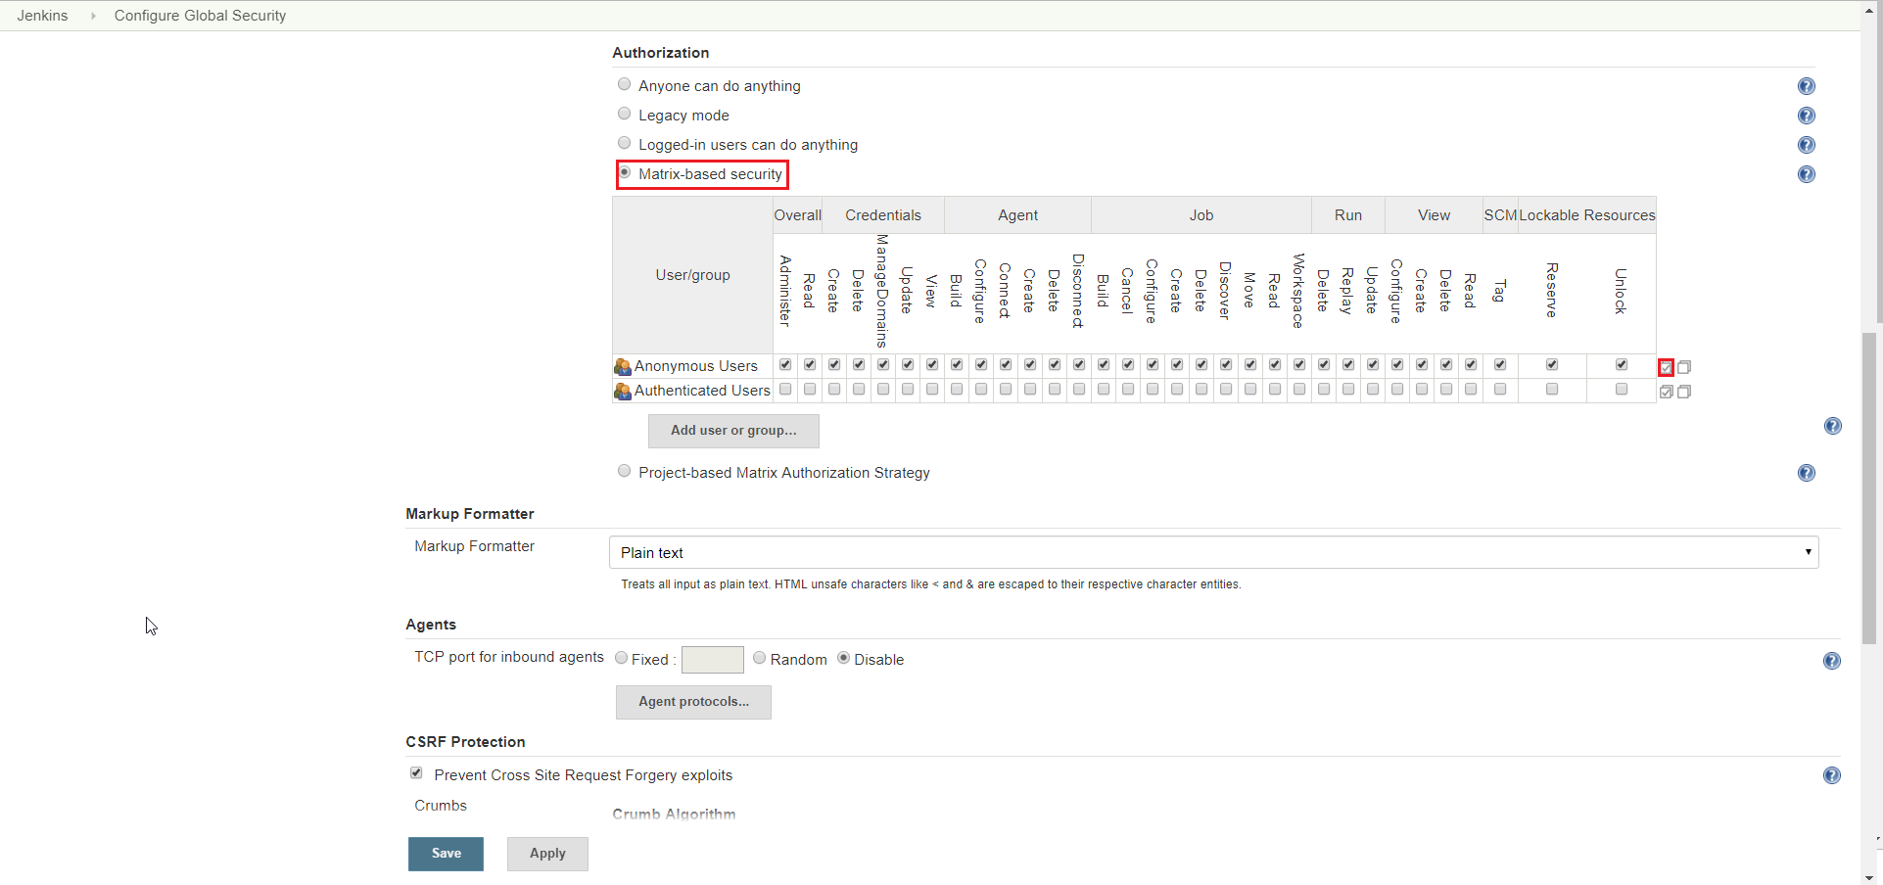Click scrollbar down arrow at bottom right

[1870, 877]
